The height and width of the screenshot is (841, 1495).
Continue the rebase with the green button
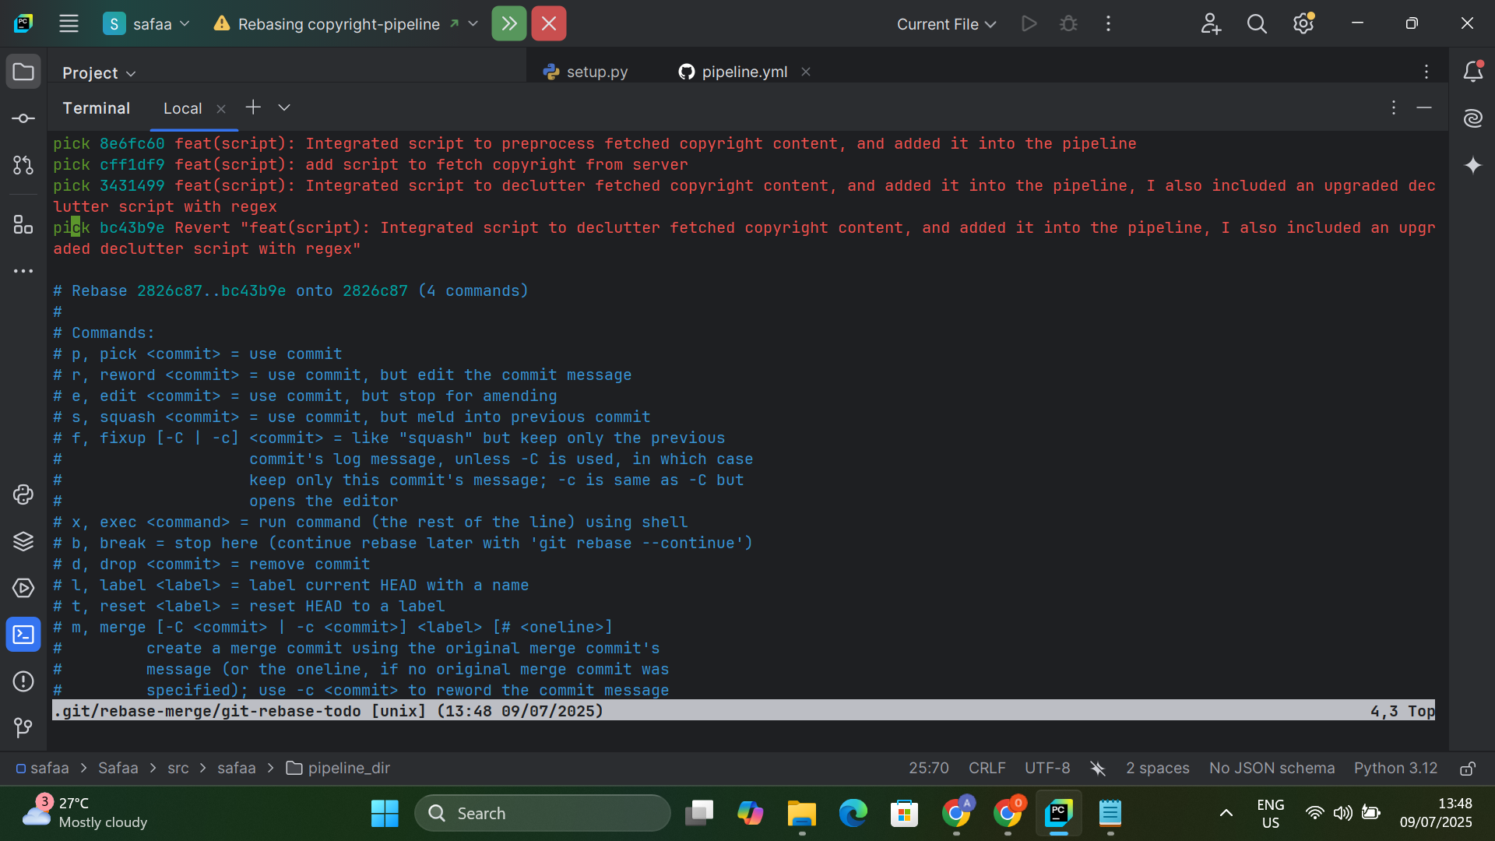click(x=509, y=23)
